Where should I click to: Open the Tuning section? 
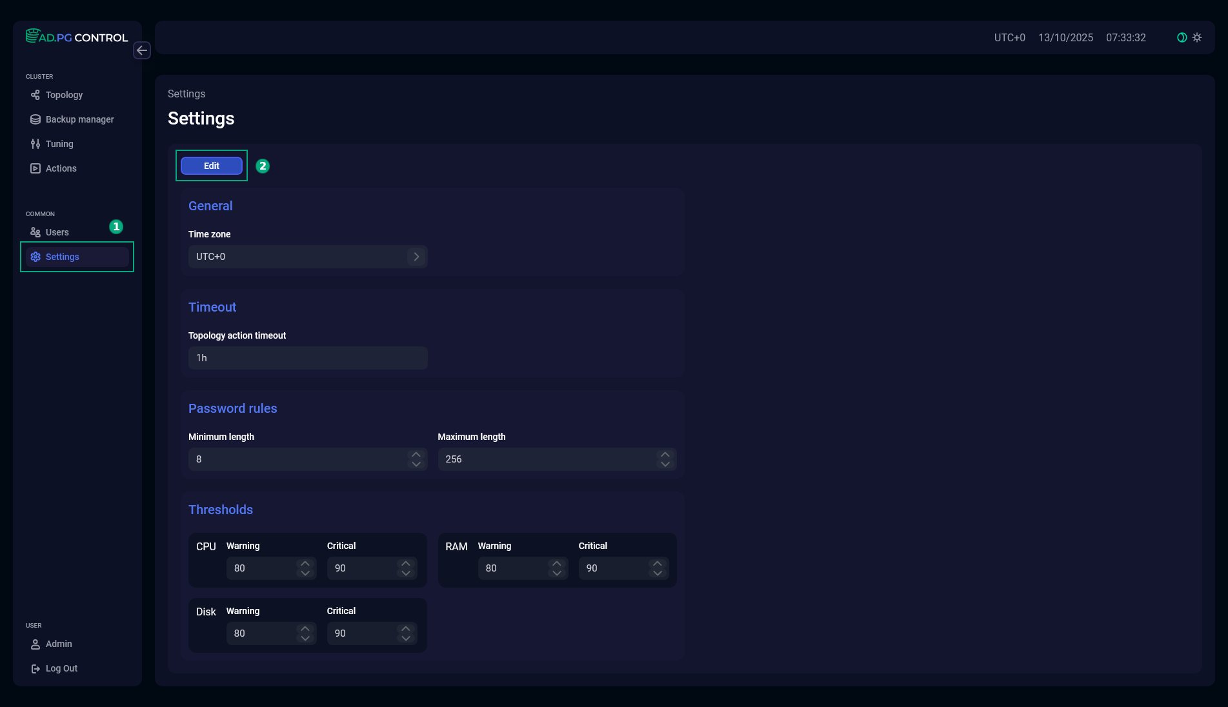coord(59,144)
